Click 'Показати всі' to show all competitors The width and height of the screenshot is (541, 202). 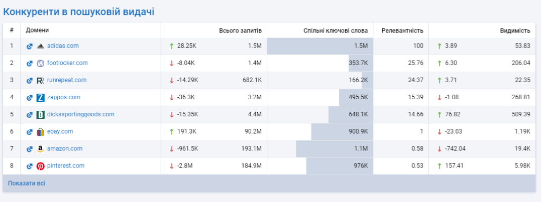(27, 183)
